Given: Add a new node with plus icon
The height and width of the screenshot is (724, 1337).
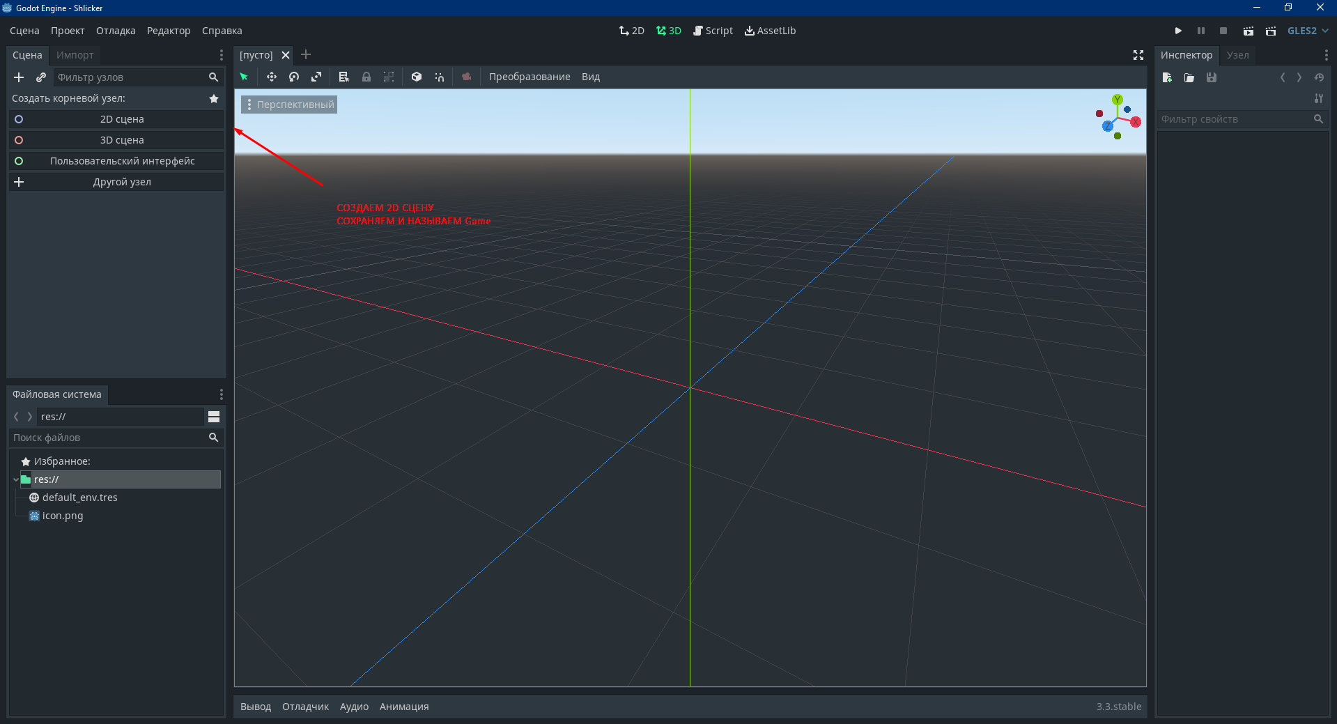Looking at the screenshot, I should click(x=19, y=77).
